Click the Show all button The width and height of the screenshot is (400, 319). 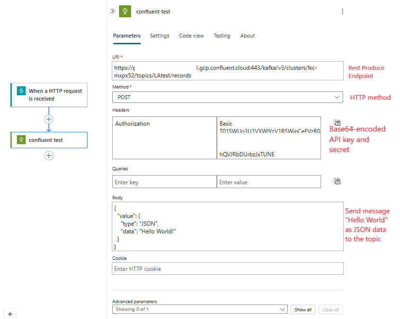pyautogui.click(x=303, y=309)
